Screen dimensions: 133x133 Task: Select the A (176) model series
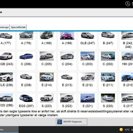coord(26,41)
